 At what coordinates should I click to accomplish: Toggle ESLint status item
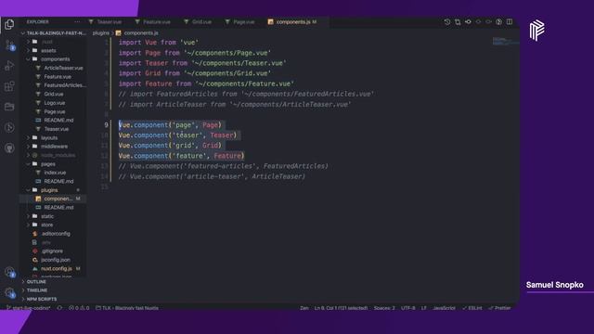[x=472, y=308]
